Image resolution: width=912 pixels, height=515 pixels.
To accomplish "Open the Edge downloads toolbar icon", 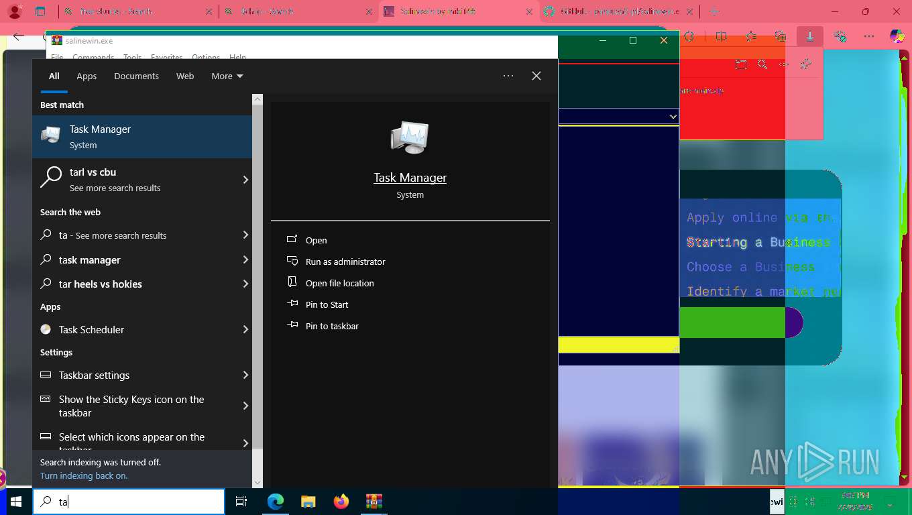I will [x=810, y=36].
